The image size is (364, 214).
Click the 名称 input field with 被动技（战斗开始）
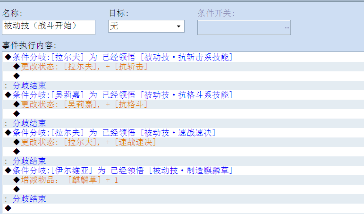(x=49, y=27)
